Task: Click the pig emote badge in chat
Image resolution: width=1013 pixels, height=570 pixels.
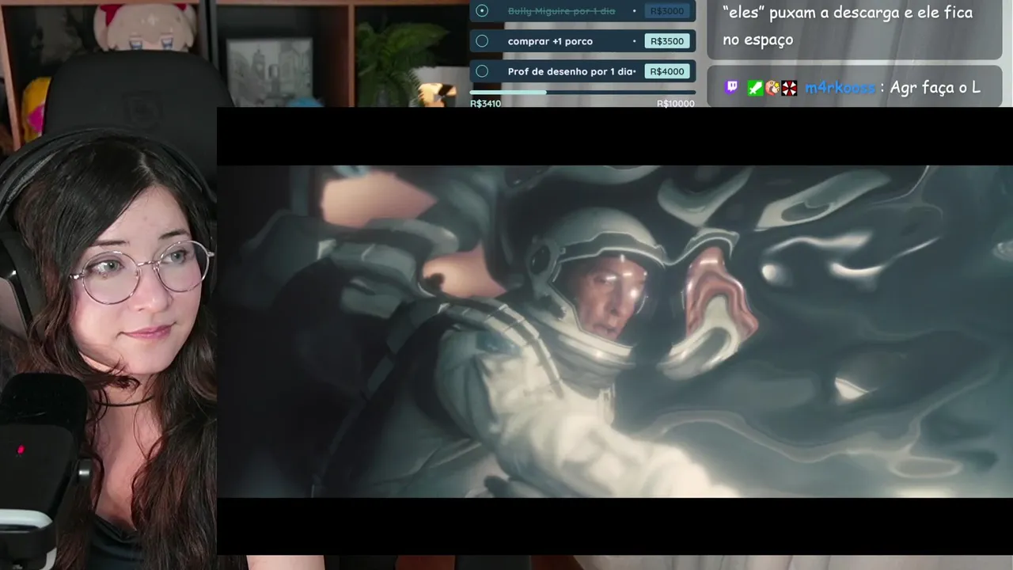Action: 772,88
